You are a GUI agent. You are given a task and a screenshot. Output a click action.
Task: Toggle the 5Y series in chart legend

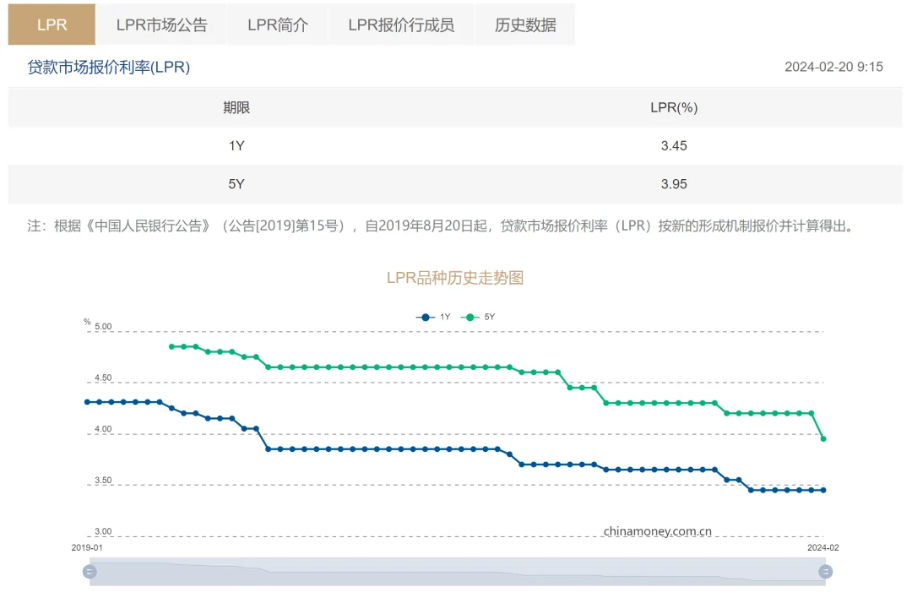click(x=477, y=317)
